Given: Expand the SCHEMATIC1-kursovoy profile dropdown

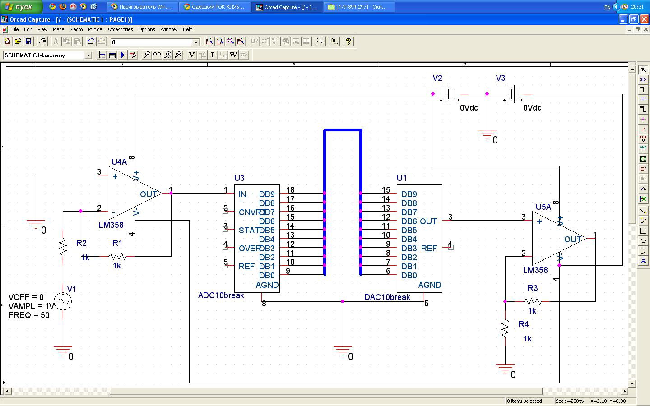Looking at the screenshot, I should pyautogui.click(x=88, y=55).
